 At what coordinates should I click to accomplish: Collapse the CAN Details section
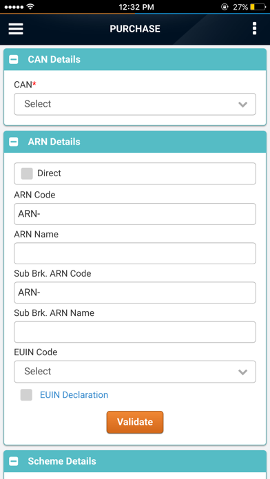pos(14,59)
